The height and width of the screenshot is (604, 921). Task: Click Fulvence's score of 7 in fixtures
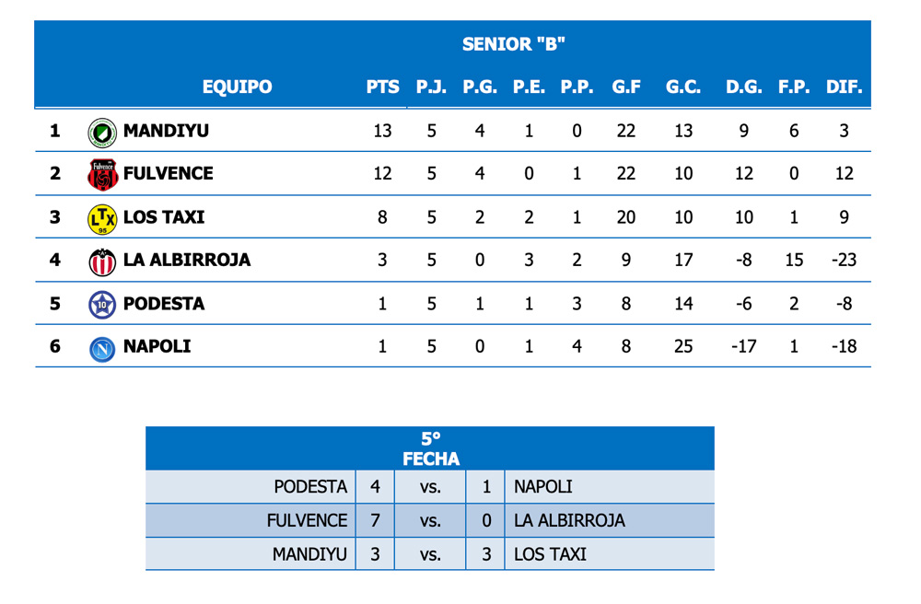coord(375,520)
